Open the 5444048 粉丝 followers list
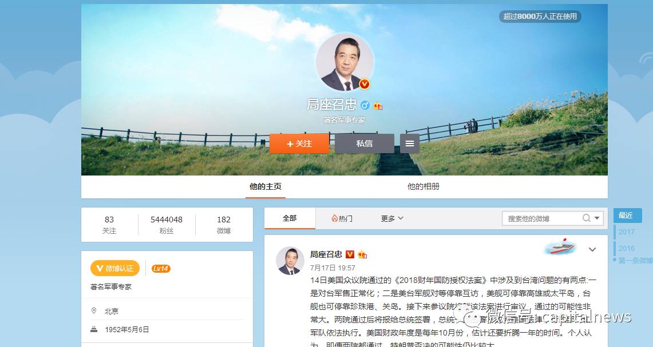Viewport: 653px width, 347px height. (x=167, y=225)
